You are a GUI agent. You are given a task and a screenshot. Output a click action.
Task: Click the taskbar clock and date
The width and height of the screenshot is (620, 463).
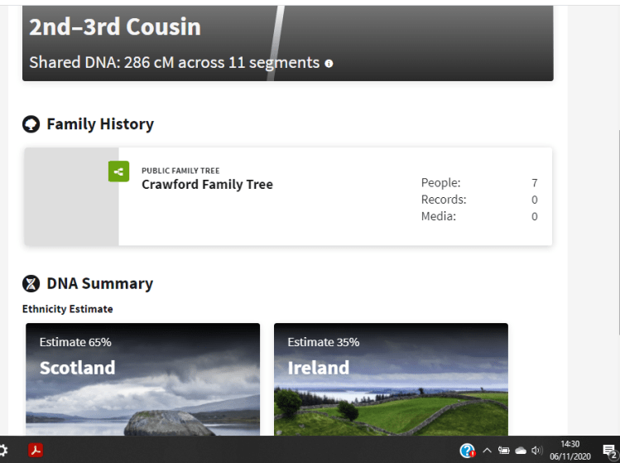click(x=570, y=451)
